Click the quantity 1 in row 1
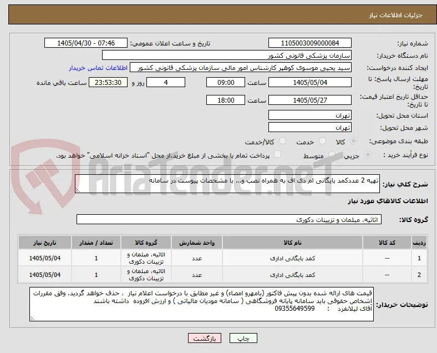437x353 pixels. (x=96, y=258)
